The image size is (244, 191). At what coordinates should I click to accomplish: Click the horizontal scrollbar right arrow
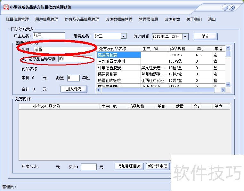[223, 90]
